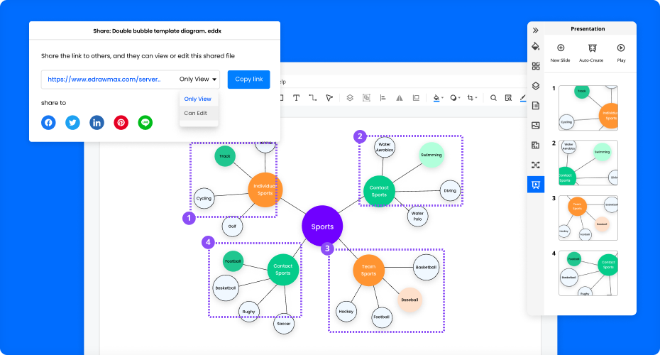Open the Presentation panel icon in the sidebar

(536, 185)
